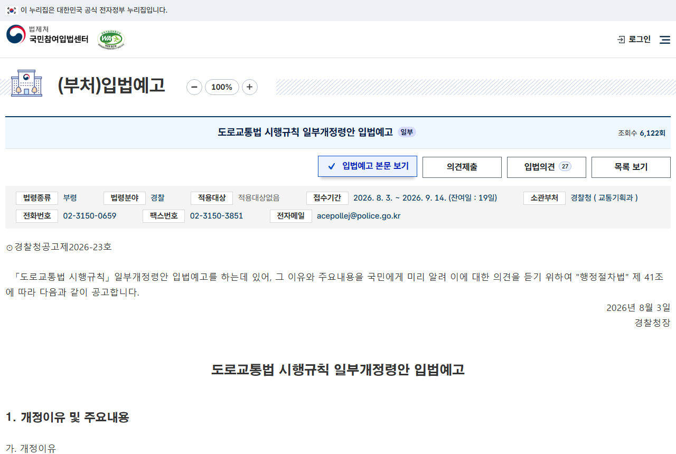The height and width of the screenshot is (454, 676).
Task: Click the 소관부처 label
Action: [544, 198]
